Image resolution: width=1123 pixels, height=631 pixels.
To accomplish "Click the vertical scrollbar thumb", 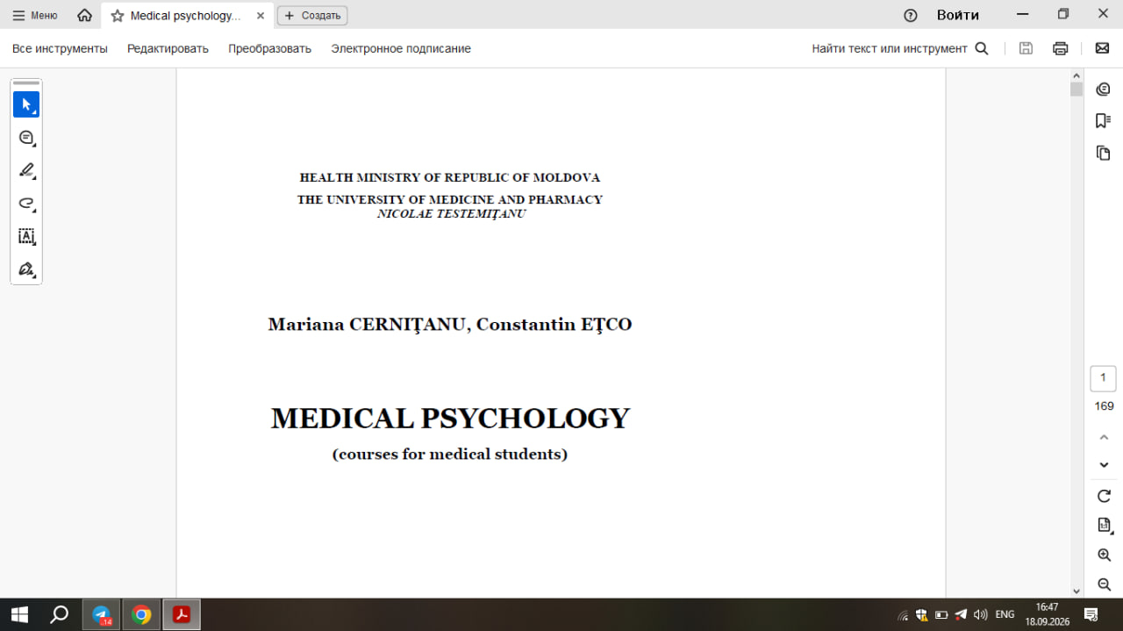I will [x=1077, y=89].
